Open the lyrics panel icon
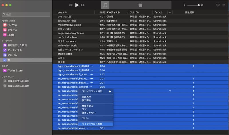 click(x=218, y=5)
